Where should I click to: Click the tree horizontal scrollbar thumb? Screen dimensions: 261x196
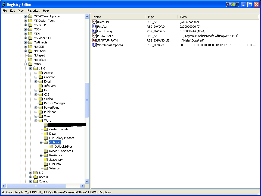(36, 186)
